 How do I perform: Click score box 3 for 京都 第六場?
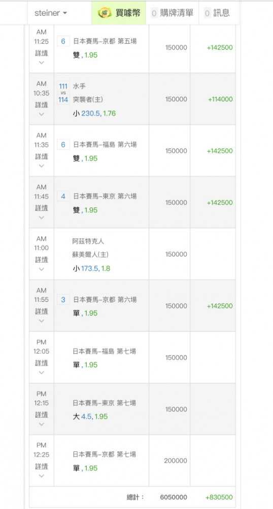point(63,300)
